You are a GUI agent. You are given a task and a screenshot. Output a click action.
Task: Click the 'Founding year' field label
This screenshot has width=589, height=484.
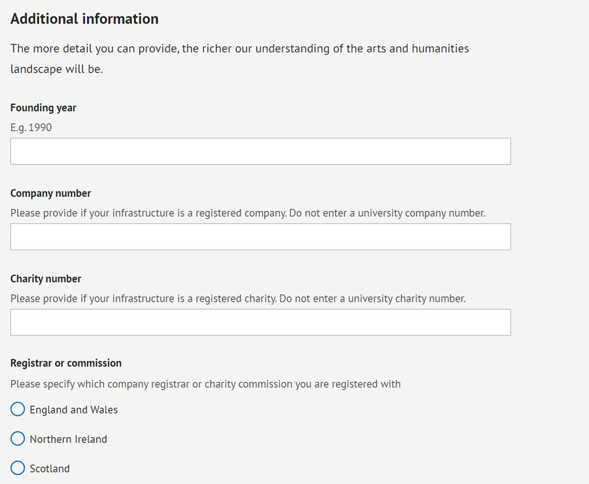pos(43,108)
